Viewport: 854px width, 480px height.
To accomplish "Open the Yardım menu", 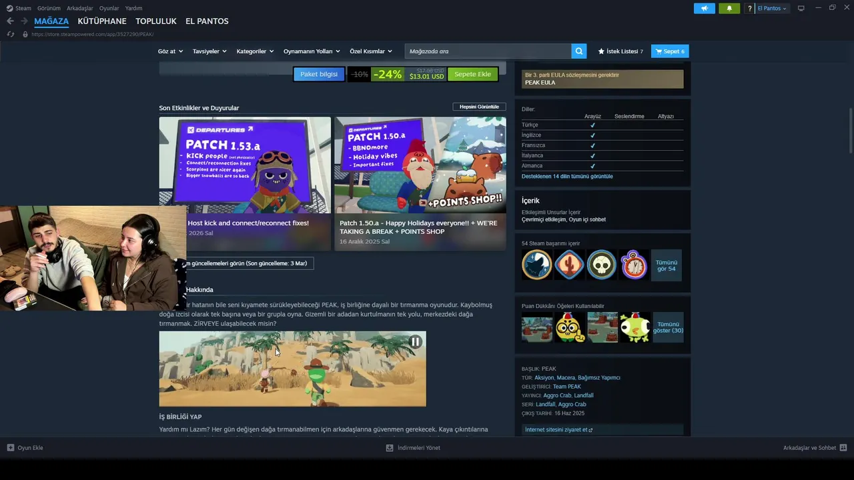I will 133,8.
